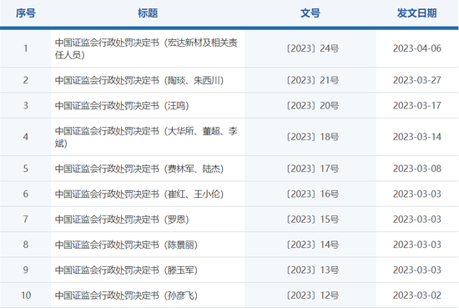This screenshot has width=459, height=308.
Task: Click serial number 1 in the first row
Action: tap(26, 48)
